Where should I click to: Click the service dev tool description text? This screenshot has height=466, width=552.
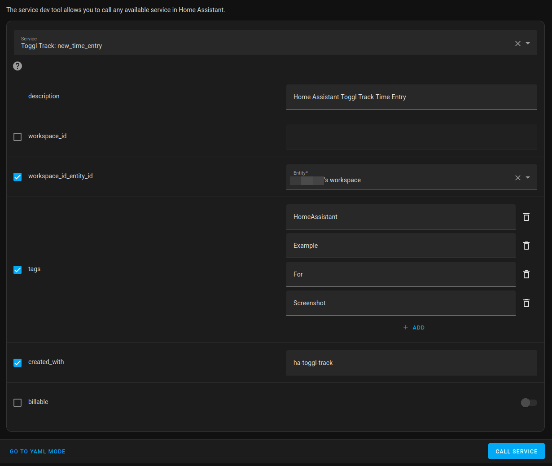pos(116,10)
